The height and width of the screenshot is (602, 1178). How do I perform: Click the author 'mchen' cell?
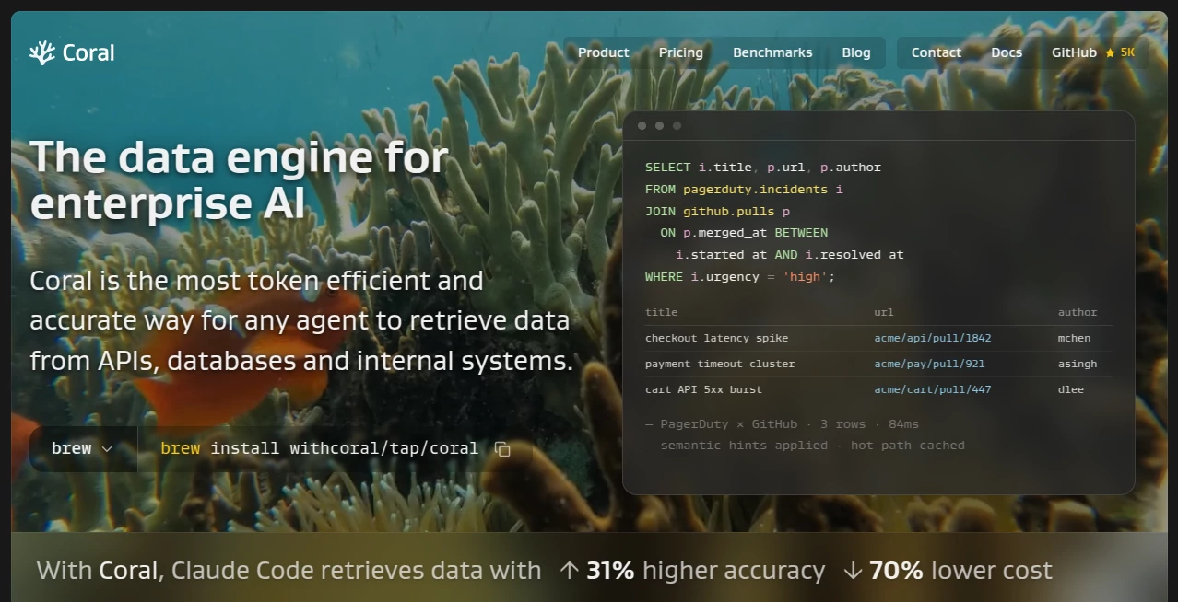1074,338
